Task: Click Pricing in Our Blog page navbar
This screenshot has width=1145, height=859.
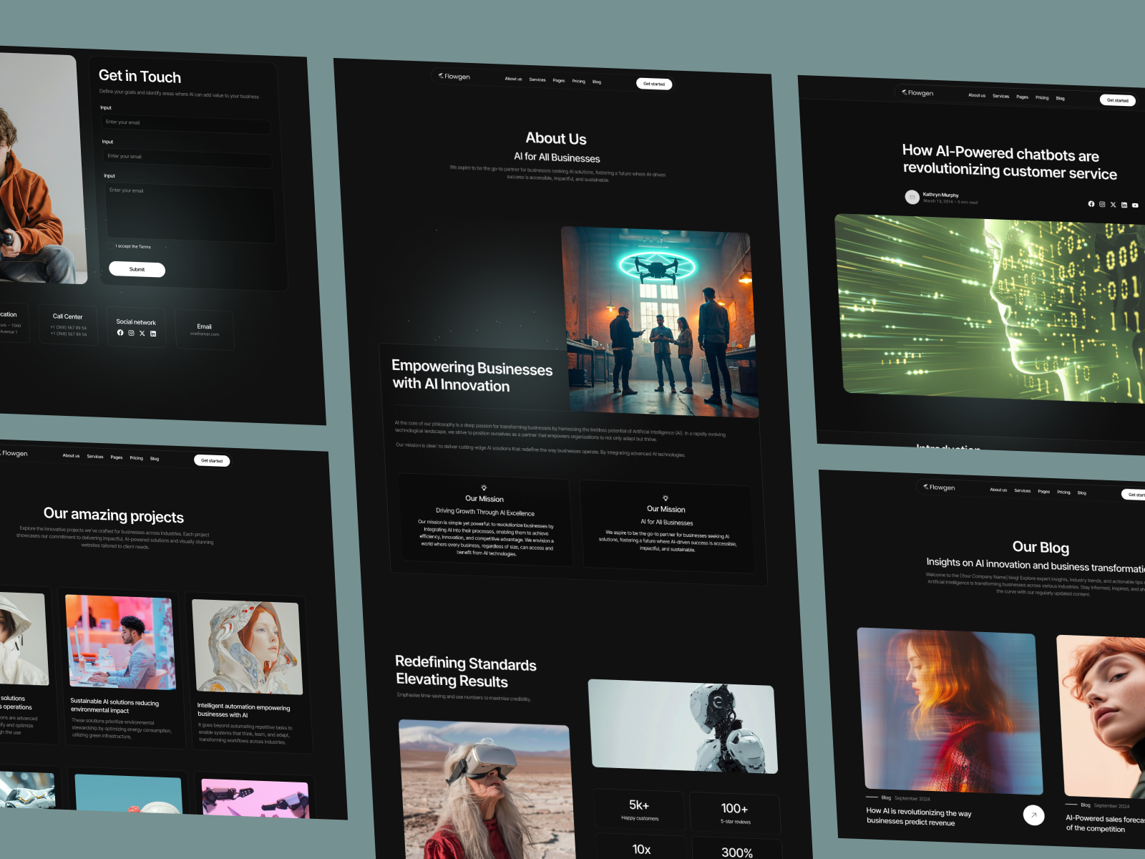Action: pyautogui.click(x=1063, y=492)
